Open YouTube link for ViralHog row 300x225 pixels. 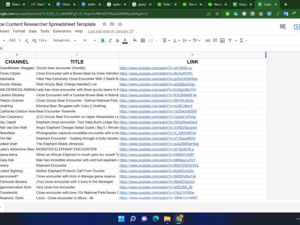click(x=156, y=106)
